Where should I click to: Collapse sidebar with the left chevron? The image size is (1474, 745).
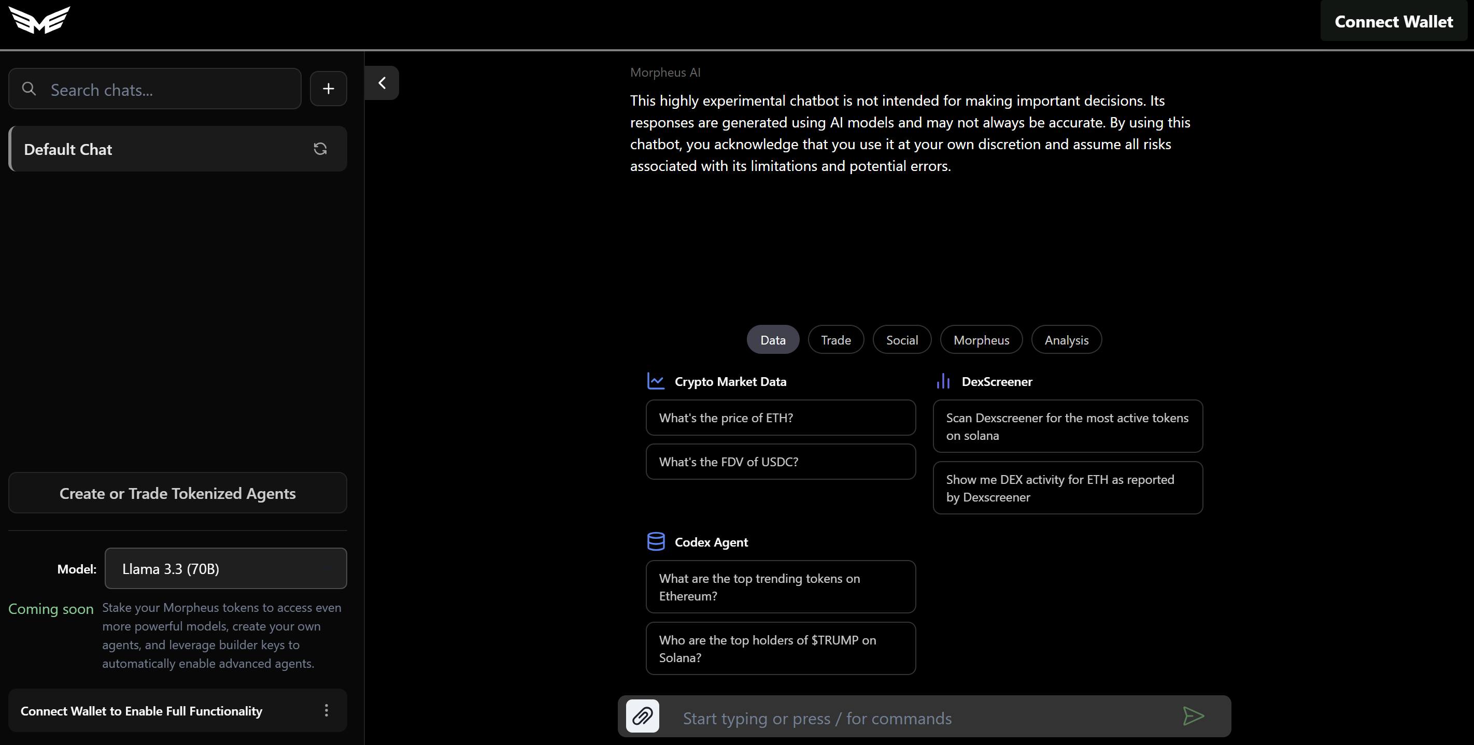(x=381, y=83)
